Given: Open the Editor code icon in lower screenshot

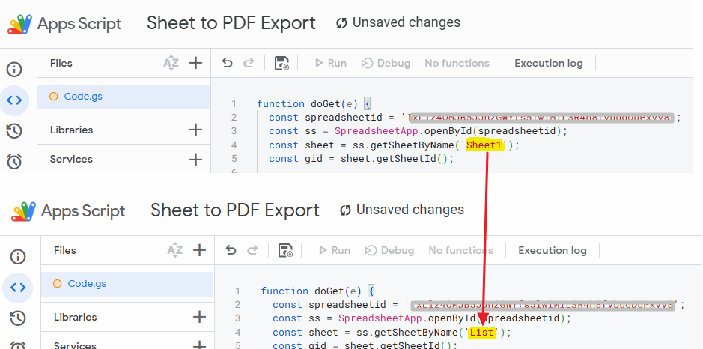Looking at the screenshot, I should pyautogui.click(x=18, y=287).
